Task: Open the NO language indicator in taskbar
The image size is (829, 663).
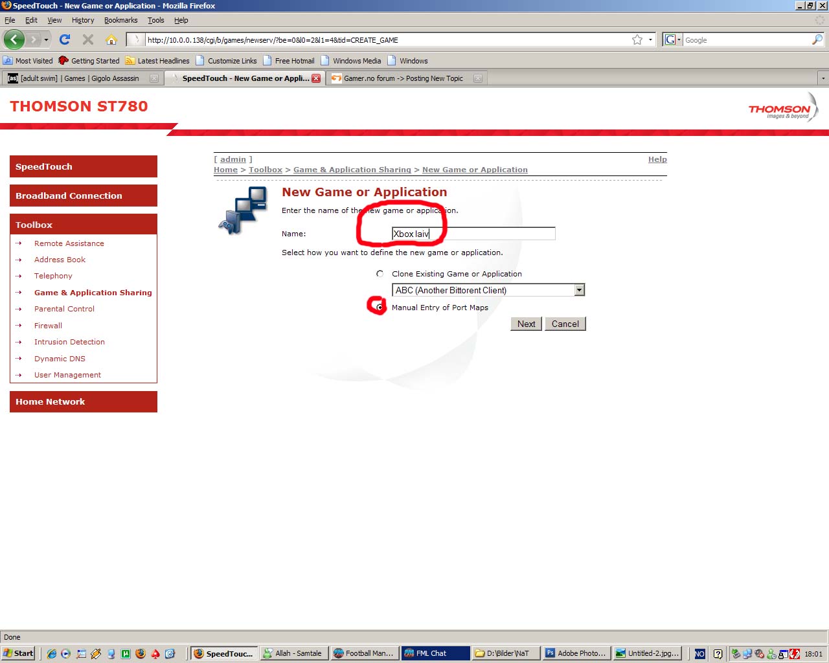Action: (x=699, y=654)
